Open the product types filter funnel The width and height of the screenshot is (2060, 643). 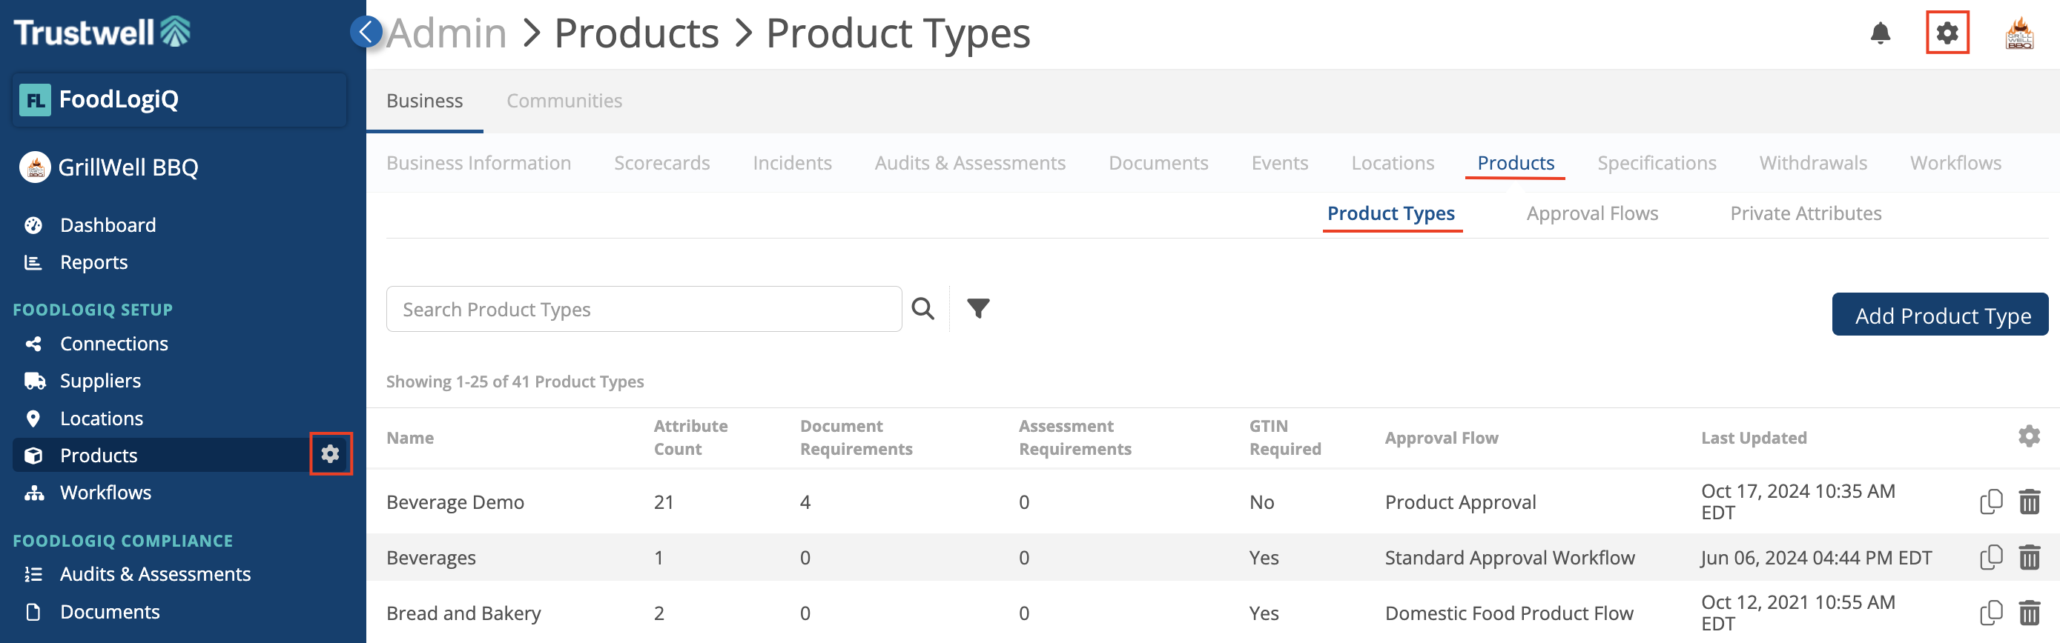(x=977, y=308)
